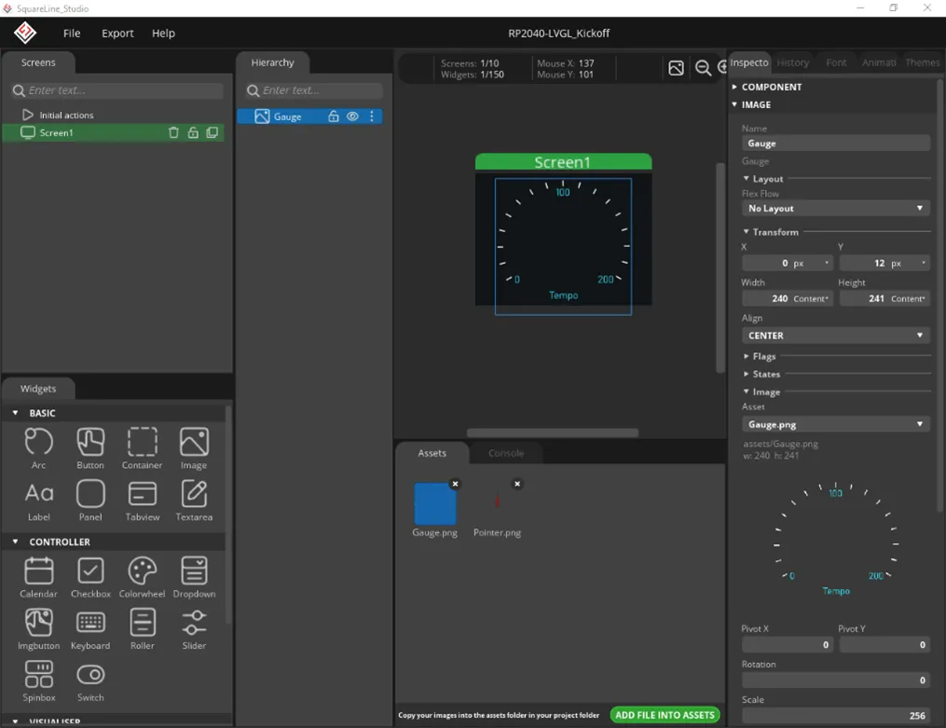Screen dimensions: 946x728
Task: Add a Tabview widget
Action: coord(143,500)
